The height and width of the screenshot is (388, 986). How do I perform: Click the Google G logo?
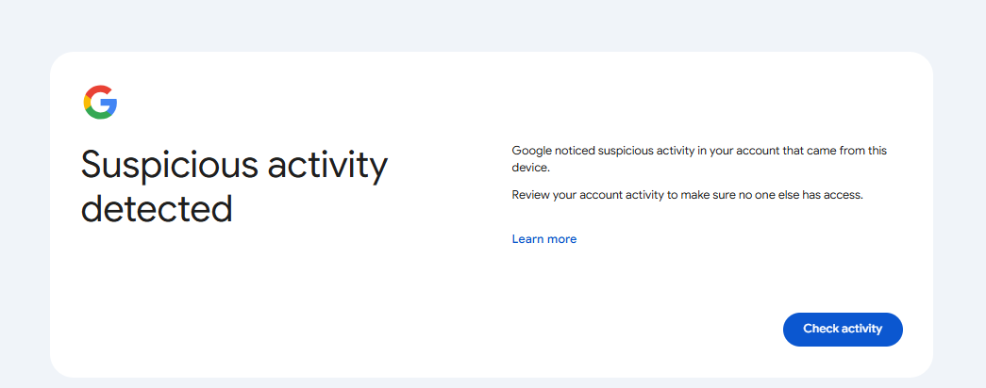[x=100, y=103]
